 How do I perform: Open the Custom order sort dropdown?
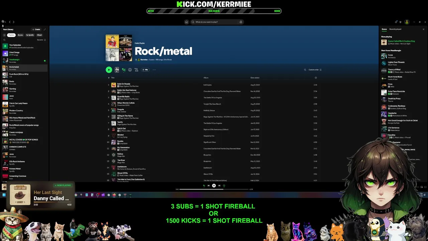point(315,70)
